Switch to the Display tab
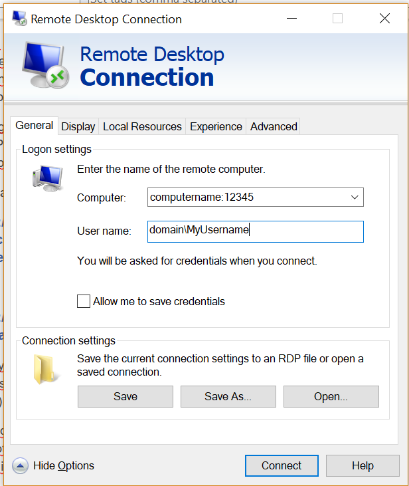This screenshot has width=409, height=486. (78, 126)
